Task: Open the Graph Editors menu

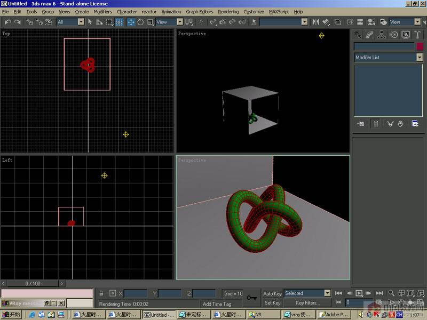Action: tap(199, 12)
